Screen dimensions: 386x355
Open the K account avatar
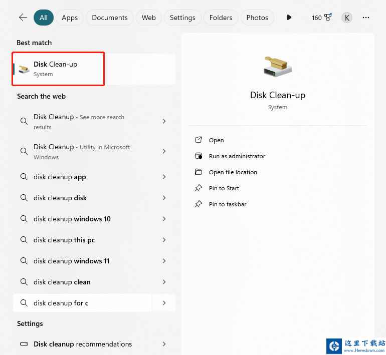coord(346,18)
